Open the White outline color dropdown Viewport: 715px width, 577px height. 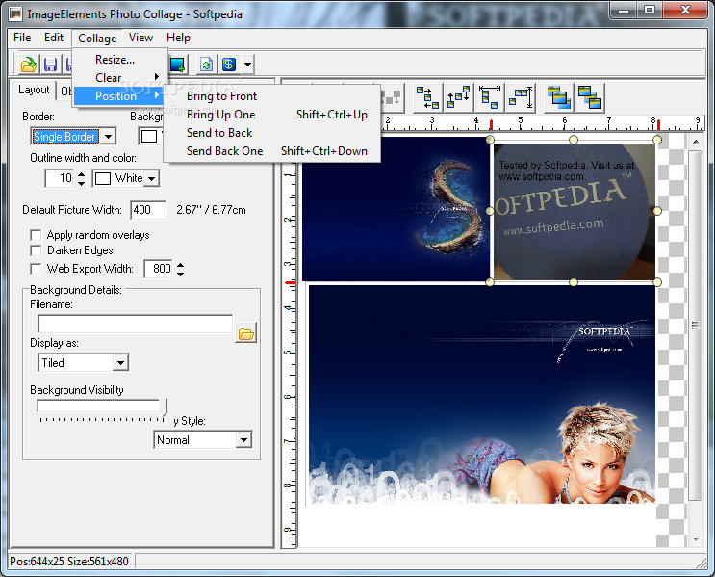pyautogui.click(x=151, y=178)
